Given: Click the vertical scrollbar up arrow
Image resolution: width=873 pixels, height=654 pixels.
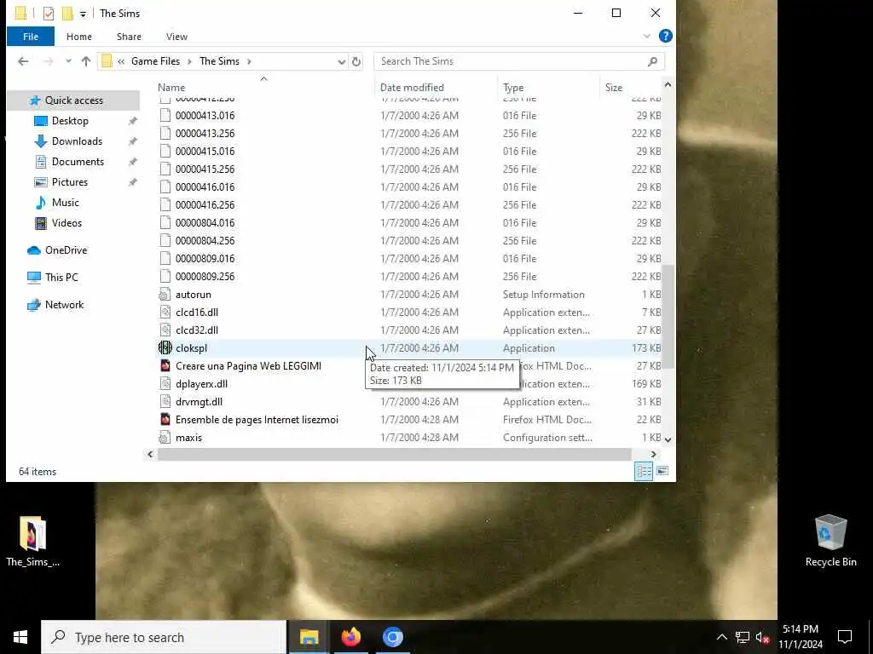Looking at the screenshot, I should pos(668,85).
